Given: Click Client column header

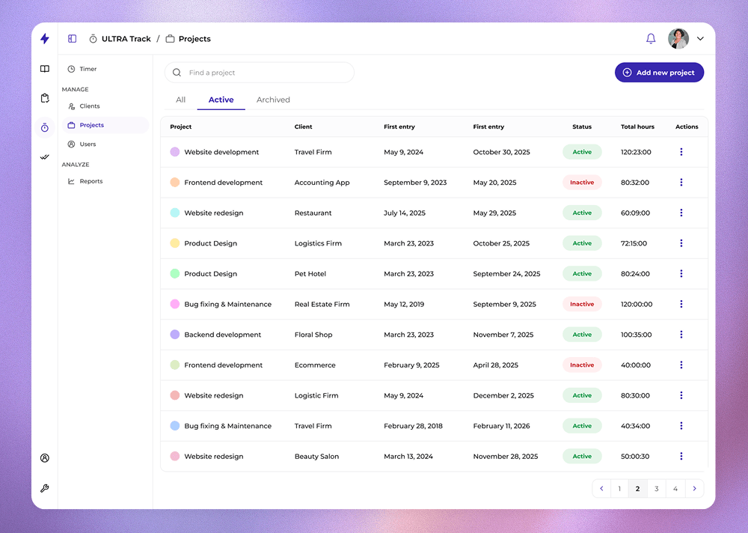Looking at the screenshot, I should (x=304, y=127).
